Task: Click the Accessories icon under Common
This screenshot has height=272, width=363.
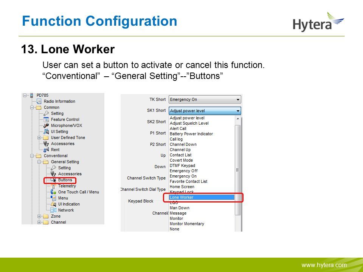Action: (46, 144)
